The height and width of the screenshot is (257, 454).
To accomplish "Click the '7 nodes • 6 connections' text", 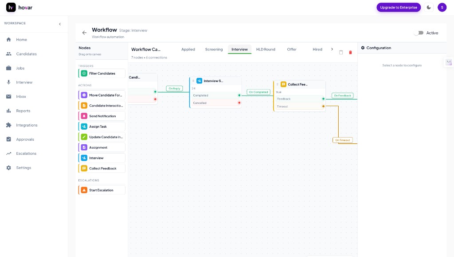I will point(149,58).
